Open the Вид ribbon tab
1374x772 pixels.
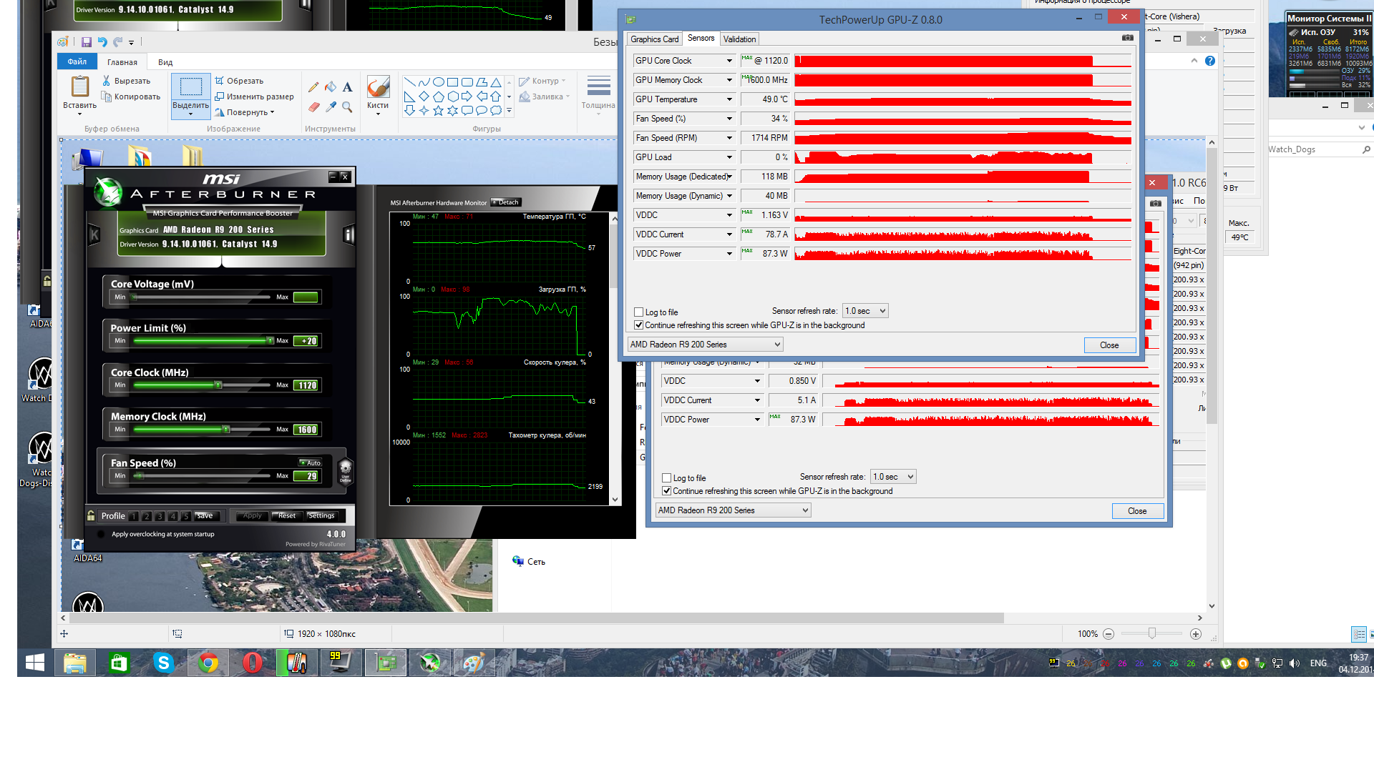tap(165, 62)
